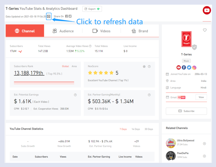Switch to the Brand tab
This screenshot has height=167, width=216.
[140, 31]
